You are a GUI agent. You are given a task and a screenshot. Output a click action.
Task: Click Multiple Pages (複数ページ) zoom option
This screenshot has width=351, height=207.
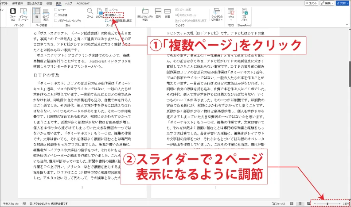pyautogui.click(x=113, y=15)
